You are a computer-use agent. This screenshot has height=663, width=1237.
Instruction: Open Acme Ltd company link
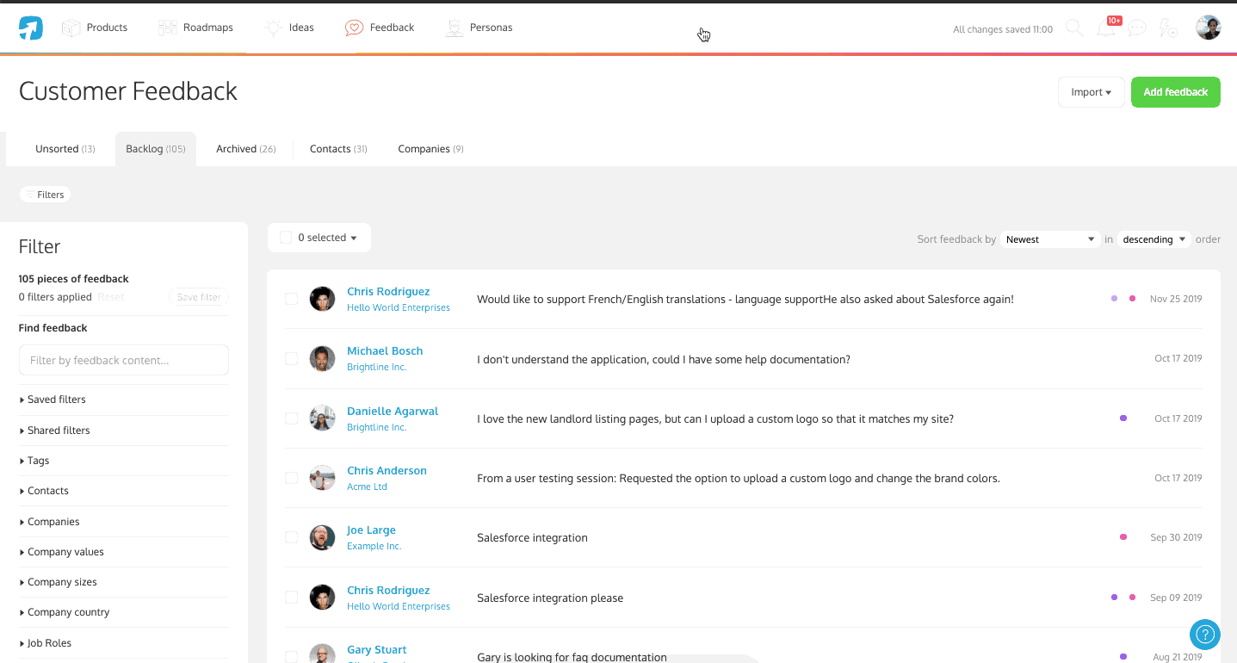(x=367, y=486)
